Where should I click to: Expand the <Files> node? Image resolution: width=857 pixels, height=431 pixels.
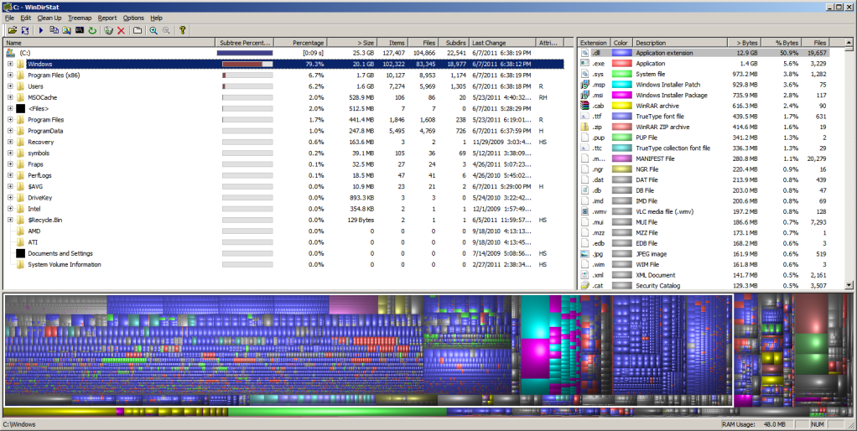[x=10, y=109]
